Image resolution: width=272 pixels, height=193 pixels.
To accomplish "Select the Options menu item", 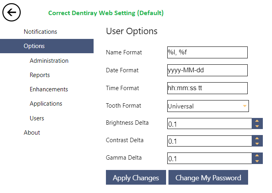I will (47, 46).
